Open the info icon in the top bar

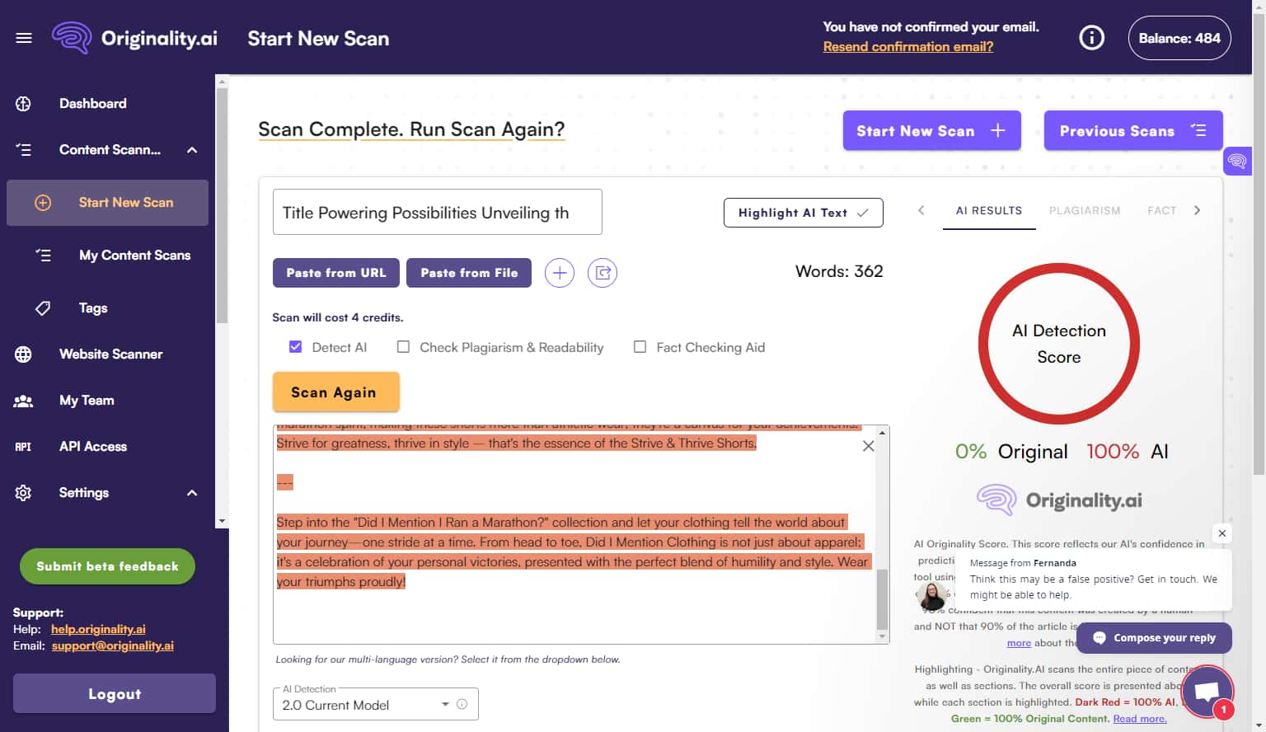1091,36
